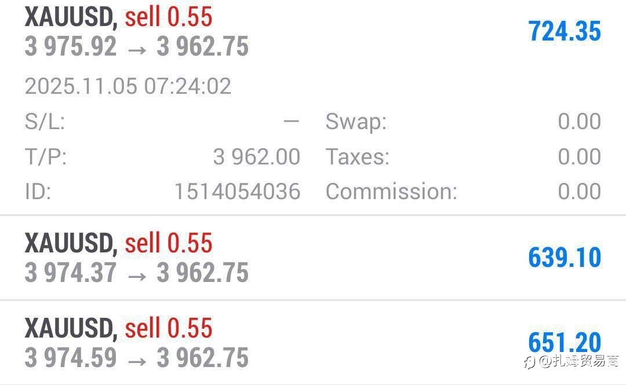The image size is (626, 385).
Task: Click the watermark logo icon at bottom right
Action: 529,362
